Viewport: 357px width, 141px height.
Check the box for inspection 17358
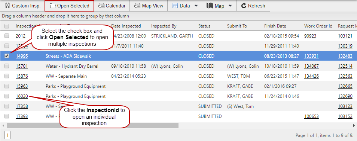[7, 106]
